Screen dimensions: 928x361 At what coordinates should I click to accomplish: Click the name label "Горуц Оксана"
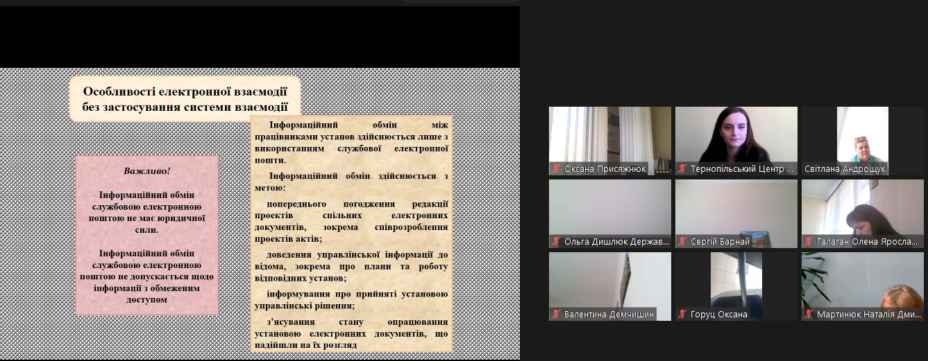pos(719,315)
